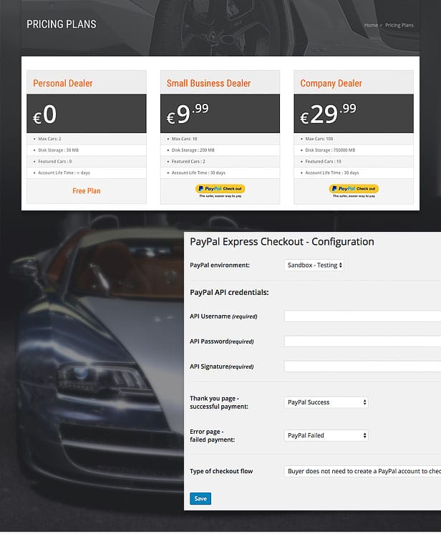
Task: Click 'Featured Cars : 0' row
Action: click(x=87, y=162)
